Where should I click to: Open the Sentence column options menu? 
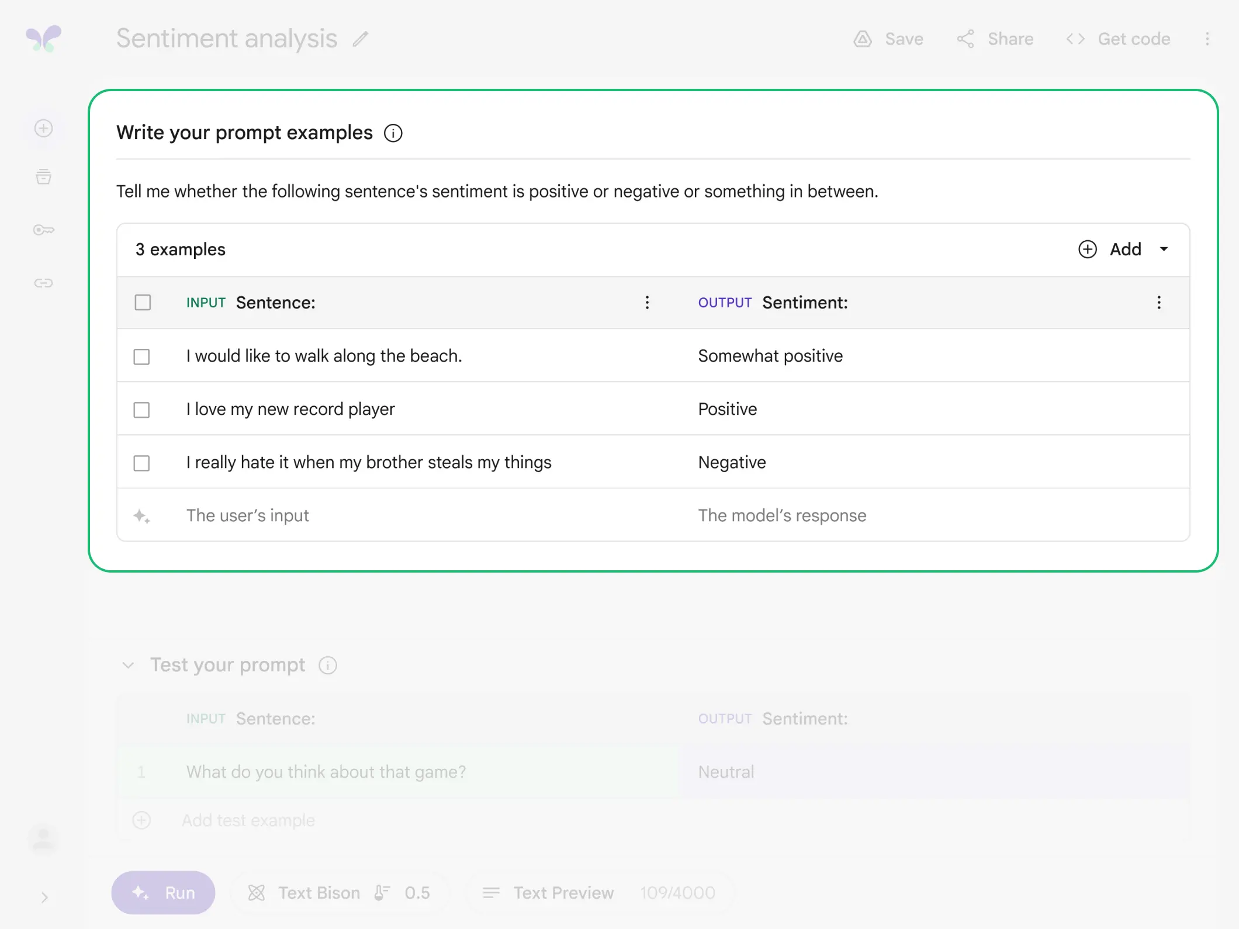tap(647, 303)
